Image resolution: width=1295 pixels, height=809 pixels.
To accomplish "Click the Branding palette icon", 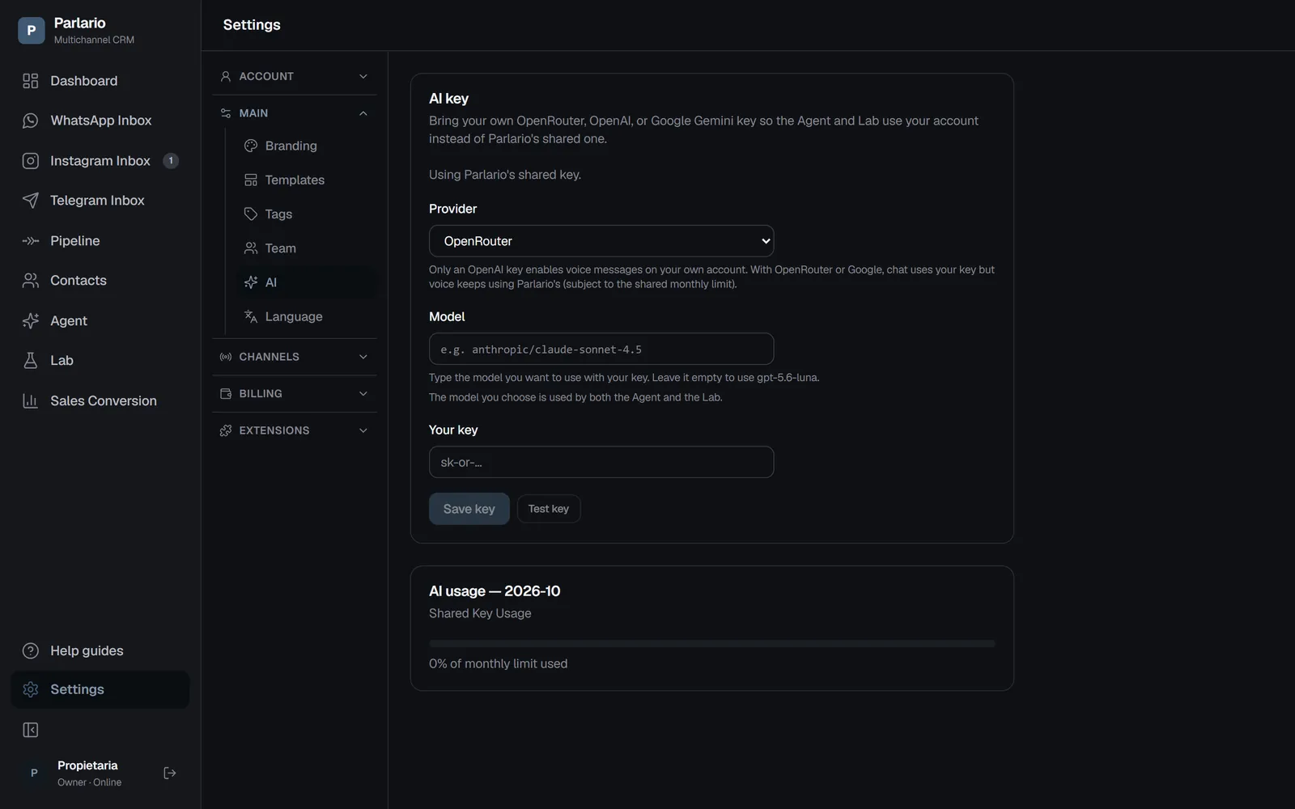I will click(251, 146).
